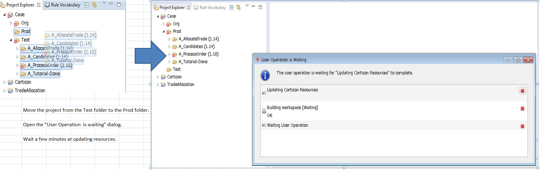
Task: Select A_ProcessOrder (1.10) folder inside Test
Action: pos(46,65)
